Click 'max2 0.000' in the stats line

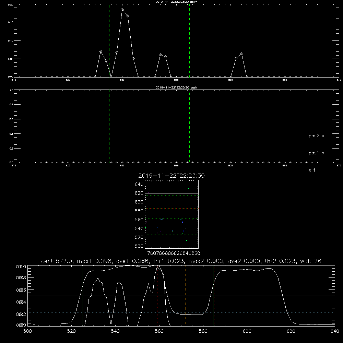[206, 261]
